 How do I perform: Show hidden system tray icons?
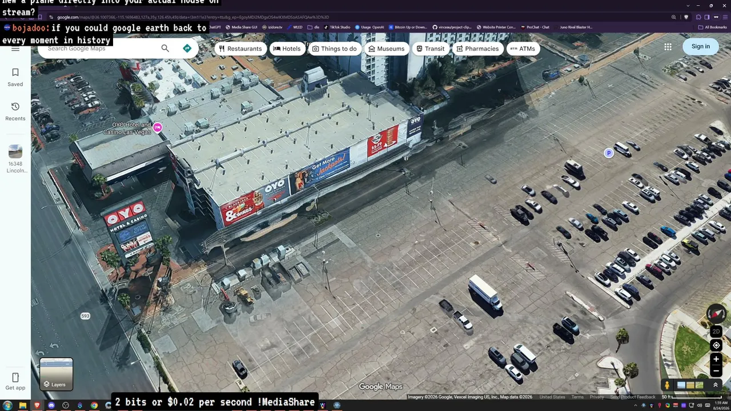point(637,405)
